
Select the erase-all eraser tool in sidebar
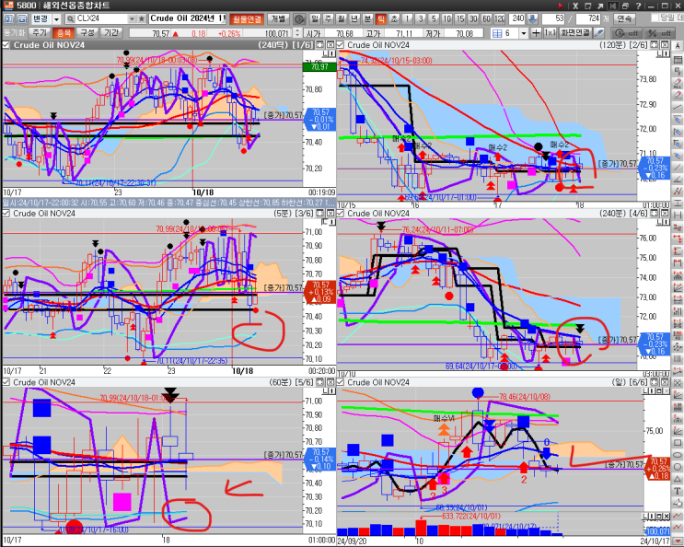678,83
